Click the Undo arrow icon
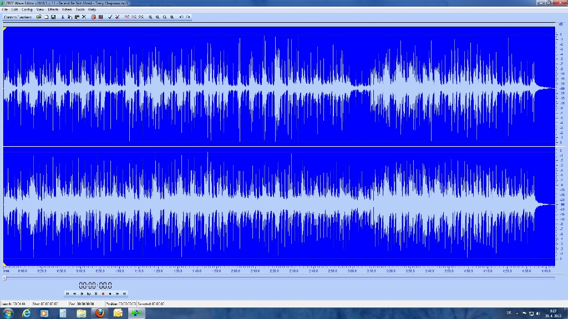Screen dimensions: 568x319 click(x=181, y=17)
